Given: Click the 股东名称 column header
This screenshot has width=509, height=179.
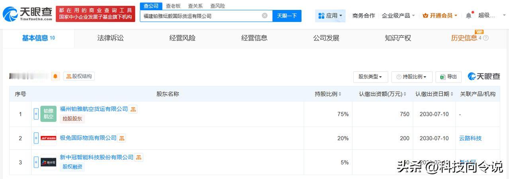Looking at the screenshot, I should click(168, 94).
